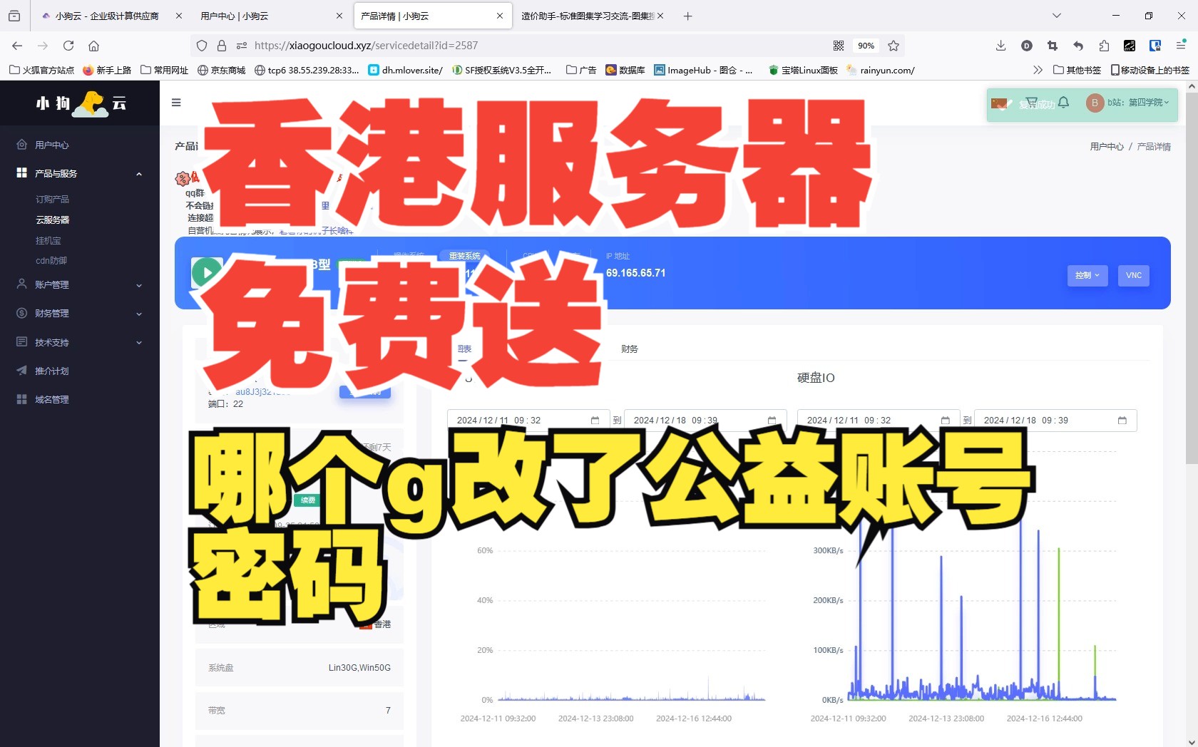Open new browser tab with plus icon
Image resolution: width=1198 pixels, height=747 pixels.
point(687,16)
